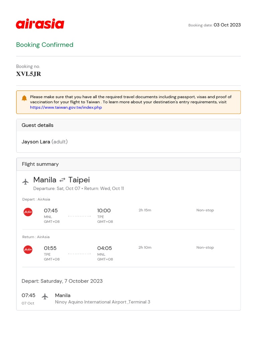
Task: Click the Depart : AirAsia label
Action: tap(36, 199)
